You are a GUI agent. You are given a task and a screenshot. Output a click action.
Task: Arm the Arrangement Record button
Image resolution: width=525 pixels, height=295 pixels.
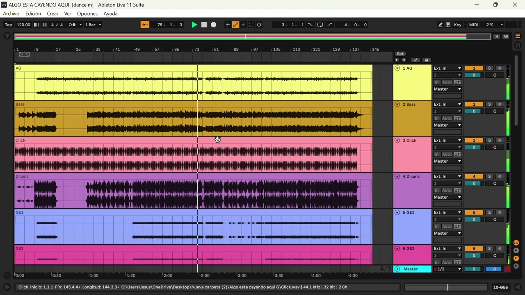(x=213, y=25)
